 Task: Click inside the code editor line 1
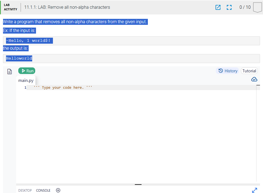109,87
